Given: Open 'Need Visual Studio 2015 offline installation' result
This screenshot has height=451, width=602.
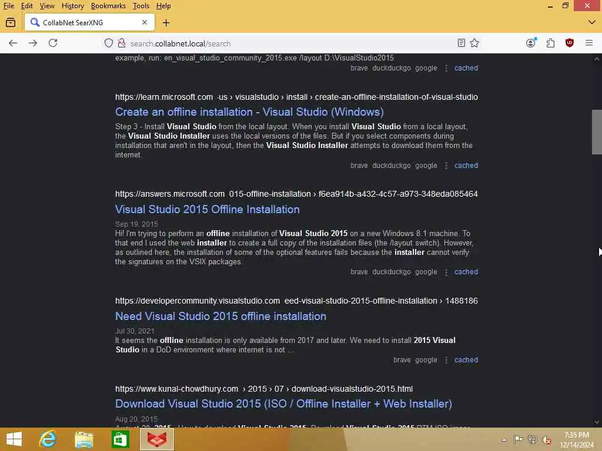Looking at the screenshot, I should click(x=221, y=317).
